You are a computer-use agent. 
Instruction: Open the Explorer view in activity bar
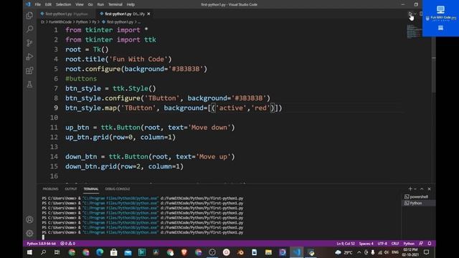(29, 15)
